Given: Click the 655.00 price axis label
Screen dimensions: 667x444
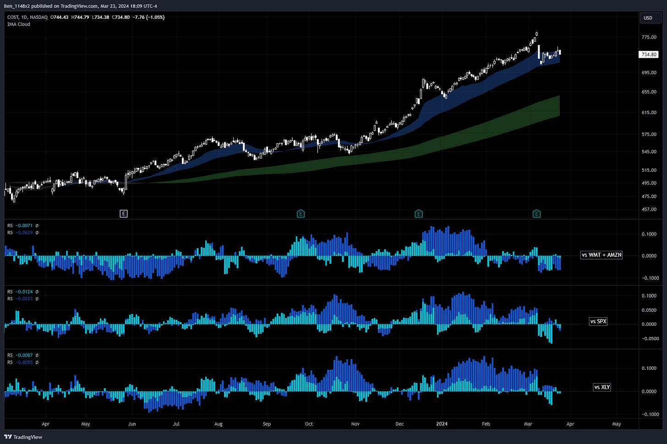Looking at the screenshot, I should [x=649, y=92].
